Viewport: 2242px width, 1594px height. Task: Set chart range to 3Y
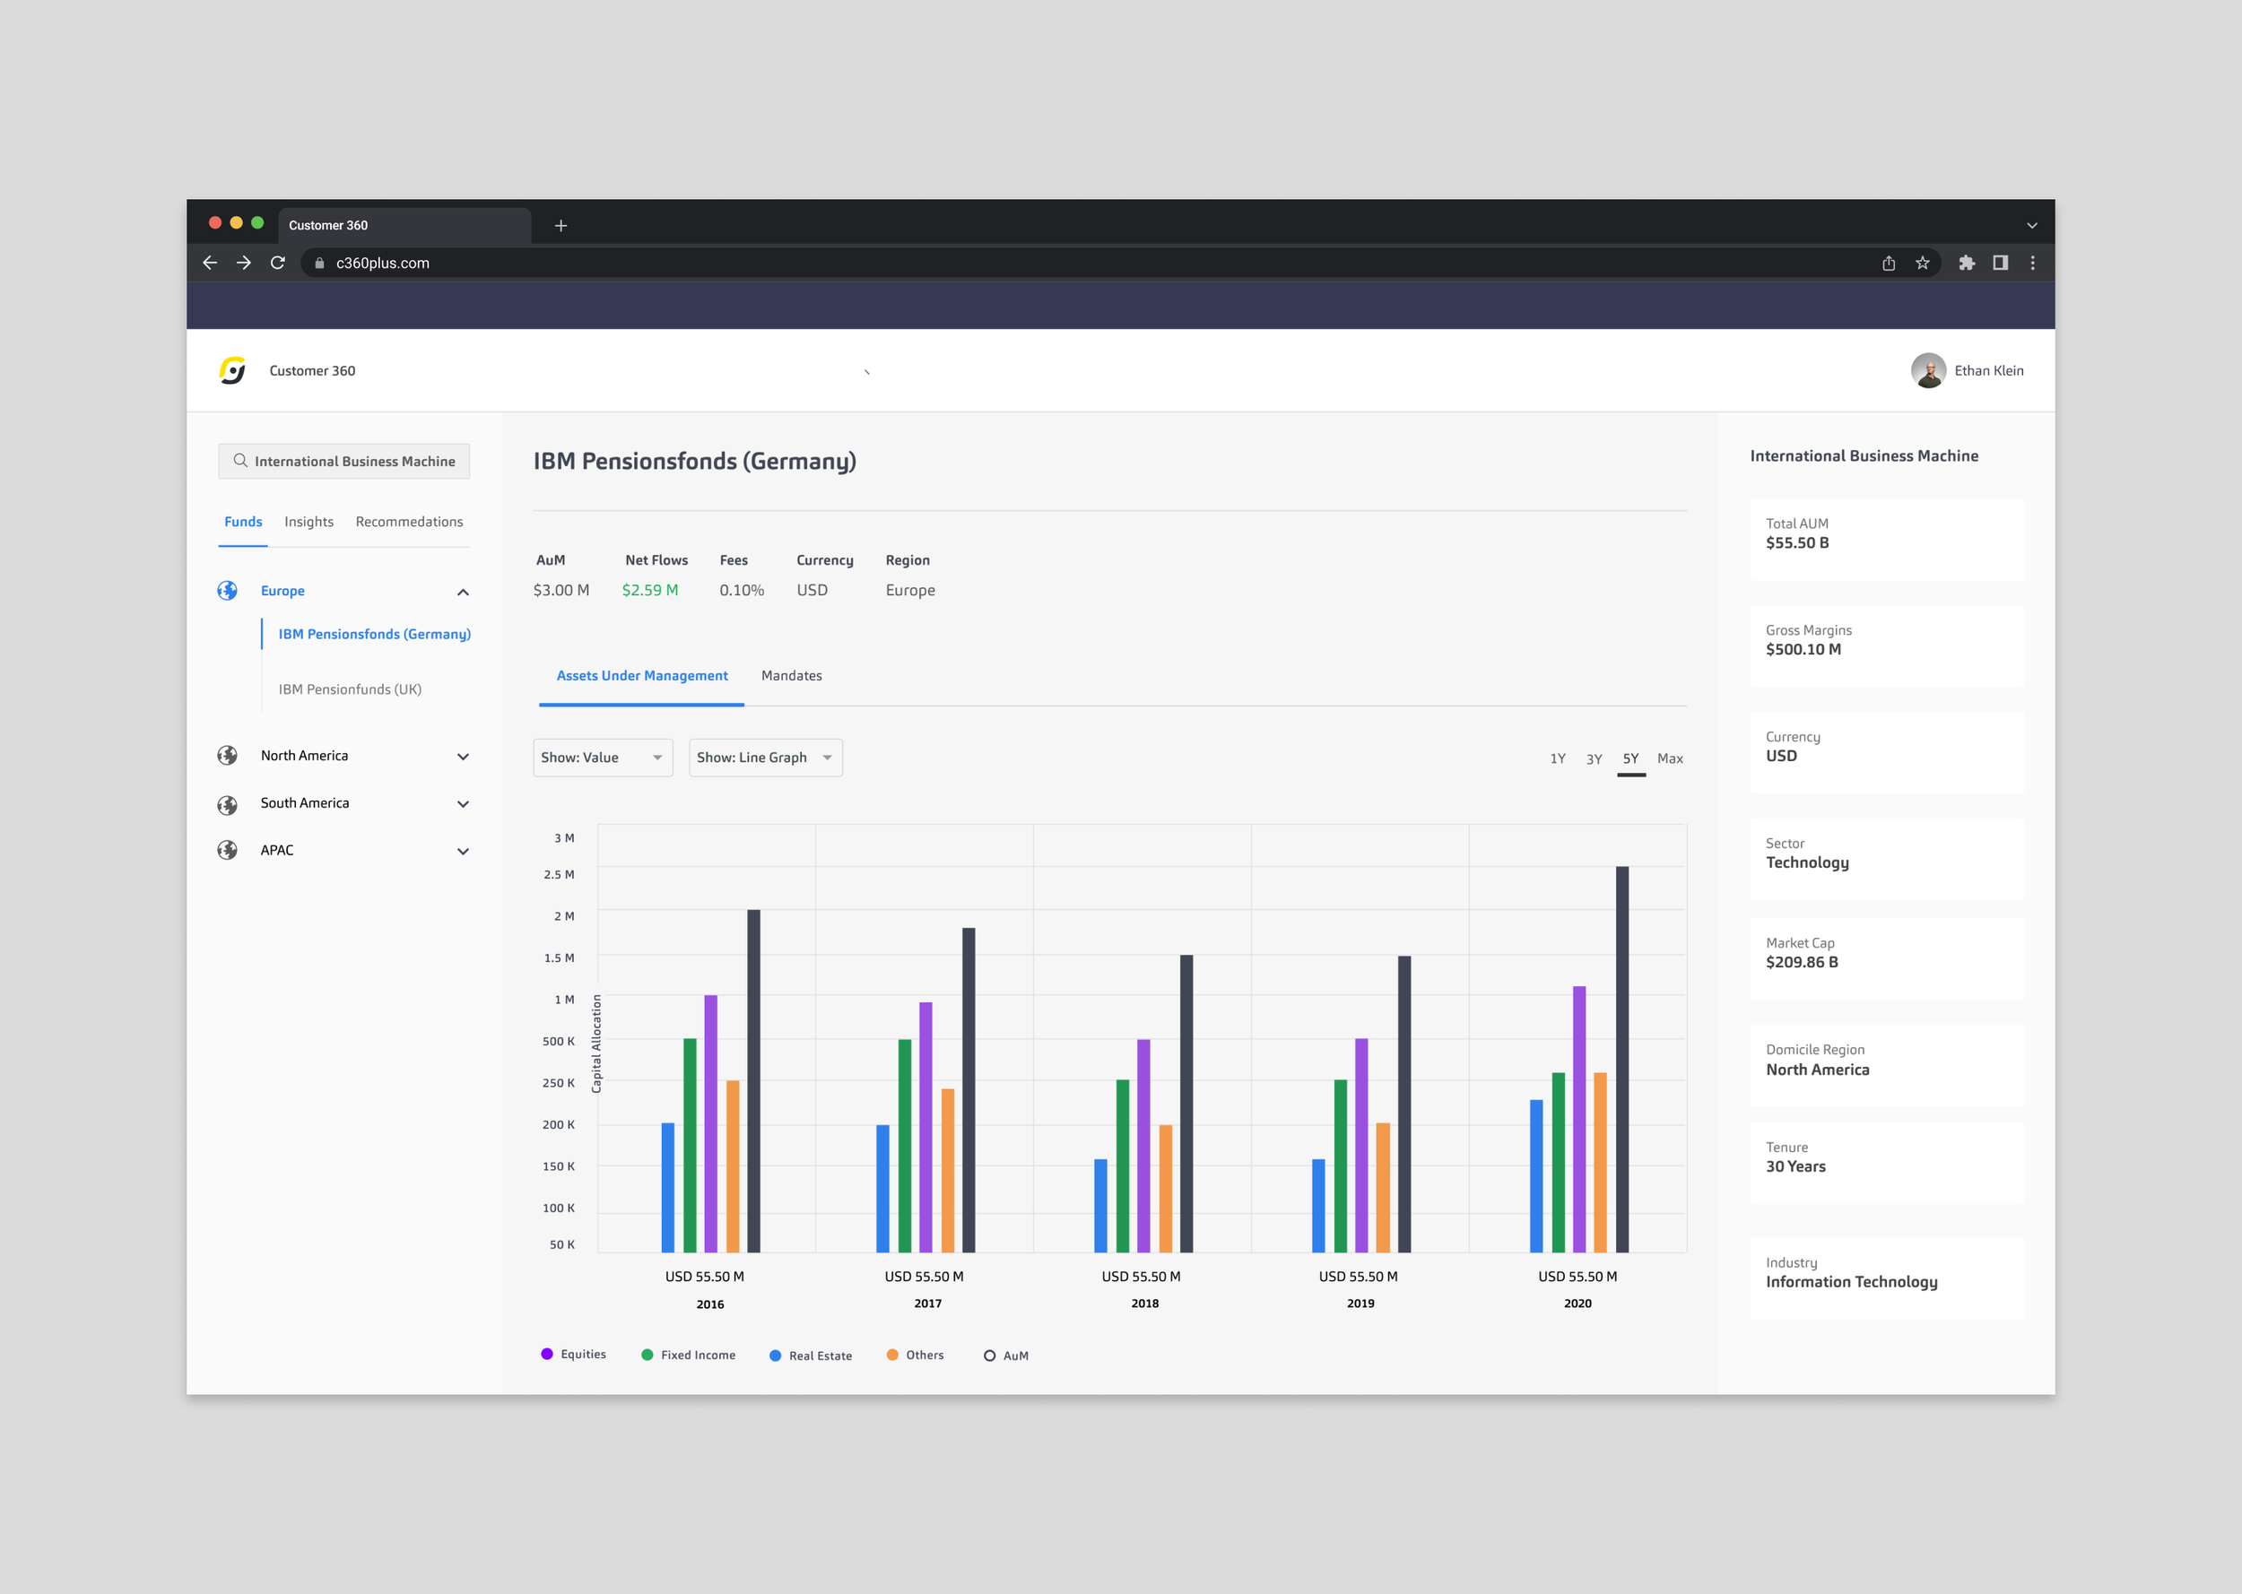tap(1595, 758)
